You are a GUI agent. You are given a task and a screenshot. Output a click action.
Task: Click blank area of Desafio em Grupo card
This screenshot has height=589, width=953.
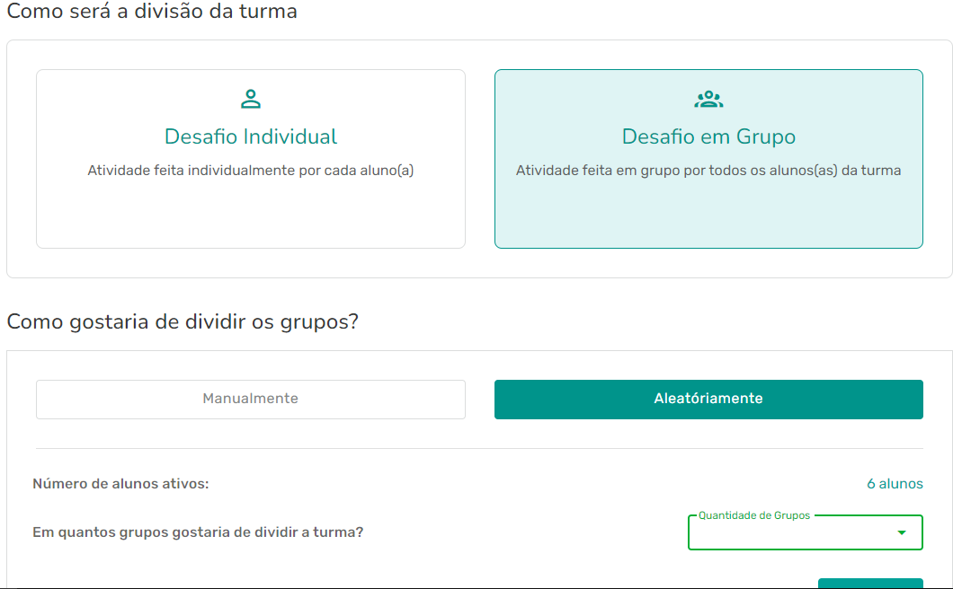click(x=708, y=215)
